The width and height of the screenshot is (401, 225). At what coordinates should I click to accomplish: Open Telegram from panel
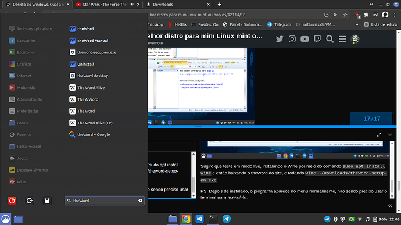pyautogui.click(x=226, y=219)
